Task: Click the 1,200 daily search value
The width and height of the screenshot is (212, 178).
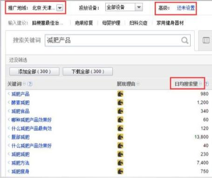Action: 203,102
